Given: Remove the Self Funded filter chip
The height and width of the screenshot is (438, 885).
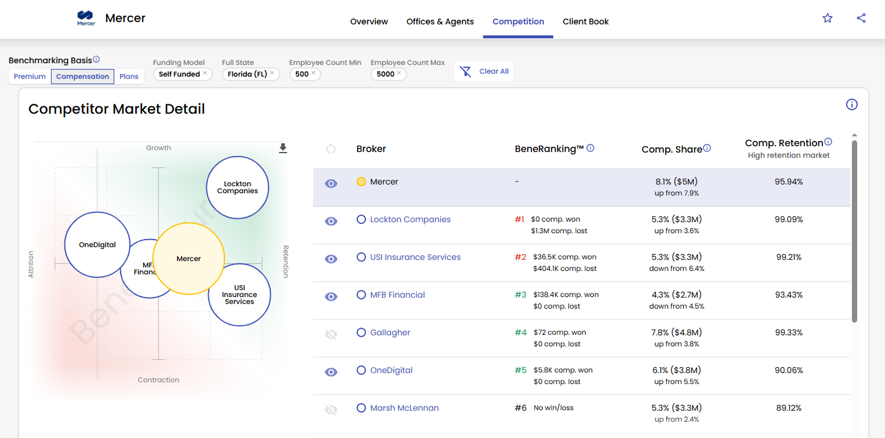Looking at the screenshot, I should tap(205, 73).
